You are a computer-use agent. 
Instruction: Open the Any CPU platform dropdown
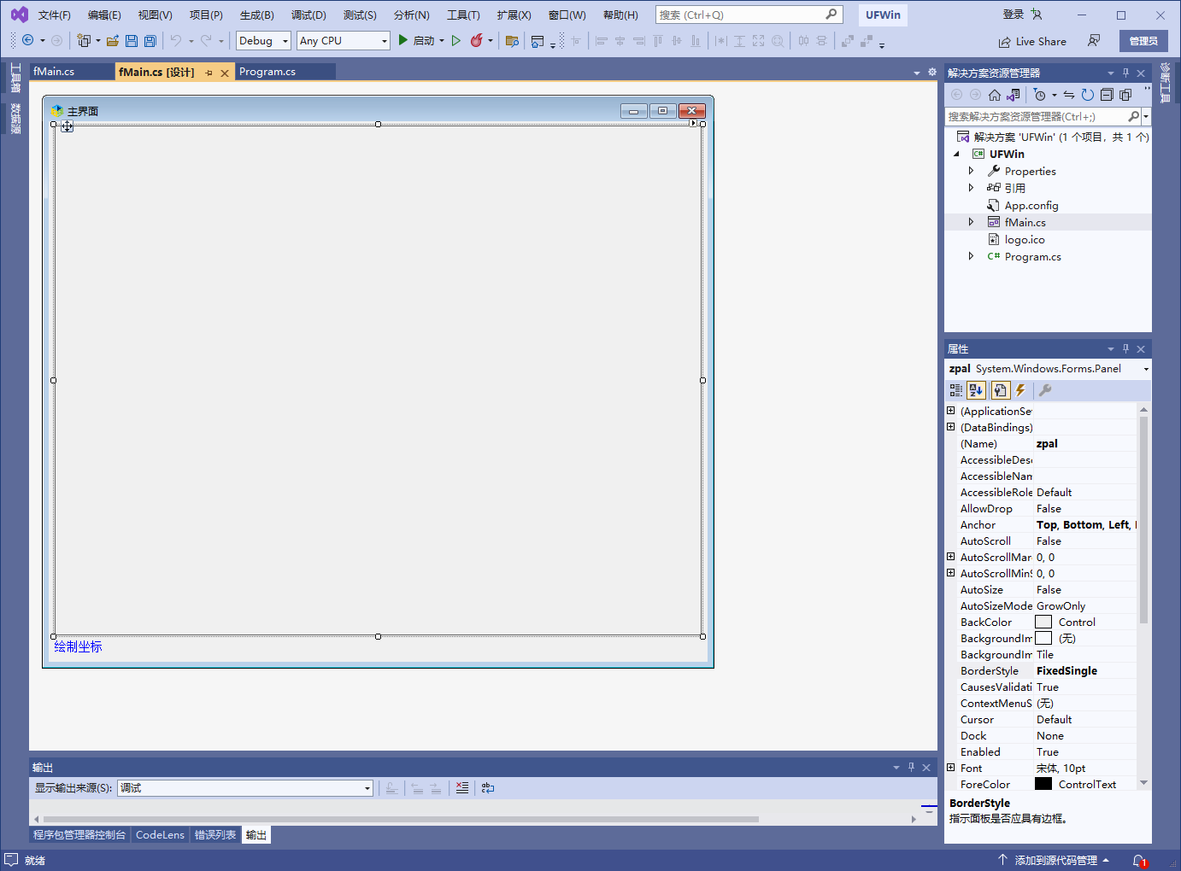(384, 41)
